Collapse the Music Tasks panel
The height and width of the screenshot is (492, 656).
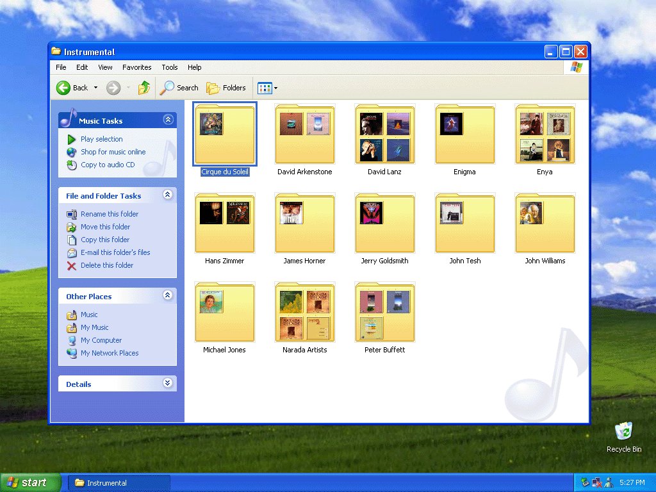click(168, 120)
